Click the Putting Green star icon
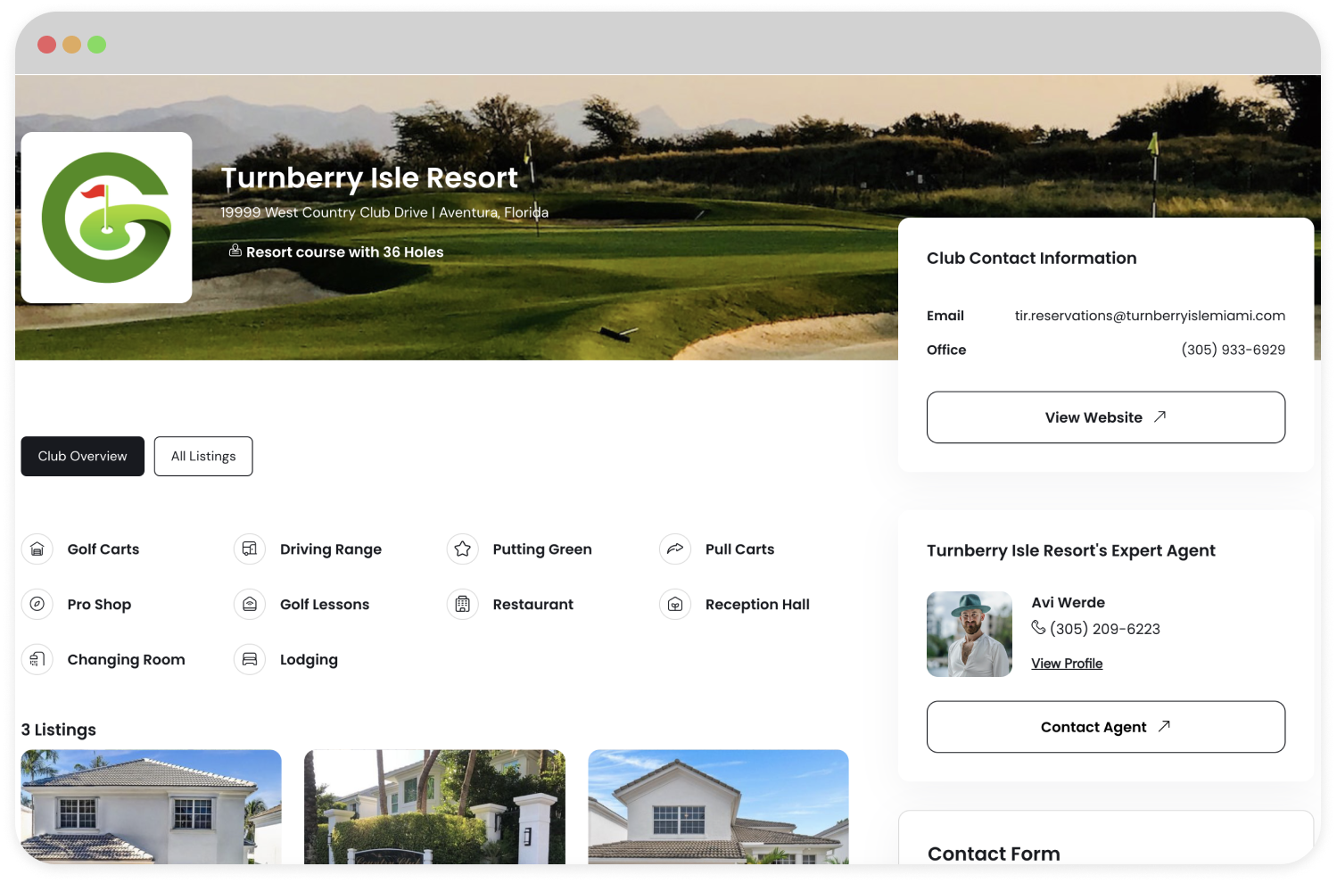Viewport: 1337px width, 883px height. [x=462, y=549]
